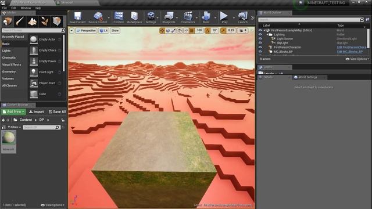Select the scale transform gizmo icon
Image resolution: width=372 pixels, height=209 pixels.
pyautogui.click(x=174, y=31)
